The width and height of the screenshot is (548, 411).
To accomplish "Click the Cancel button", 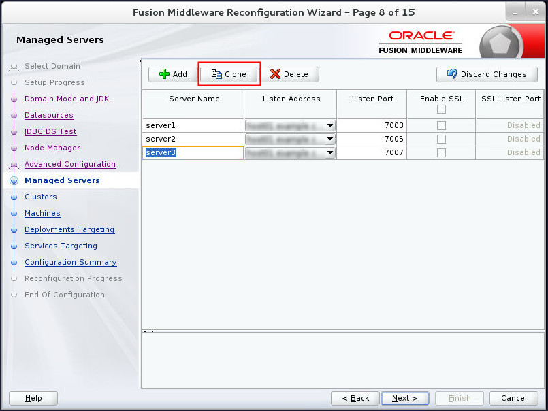I will [x=514, y=398].
